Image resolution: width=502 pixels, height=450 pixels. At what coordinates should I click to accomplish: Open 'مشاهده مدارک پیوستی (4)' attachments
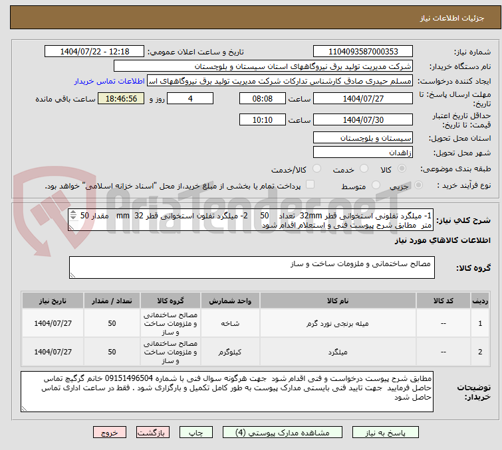(283, 433)
